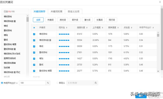
Task: Click the custom bid 0.10-99.00 field
Action: [x=80, y=83]
